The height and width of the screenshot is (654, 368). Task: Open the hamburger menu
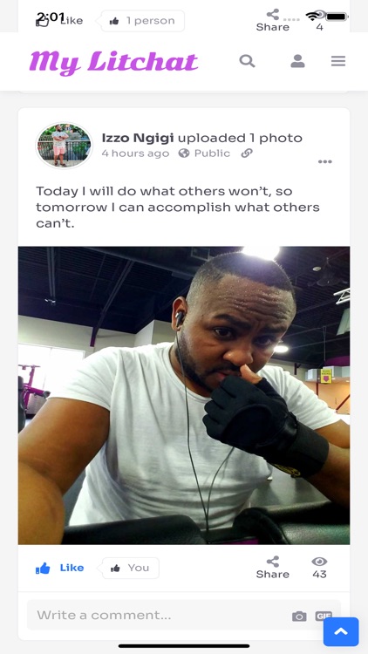tap(338, 61)
